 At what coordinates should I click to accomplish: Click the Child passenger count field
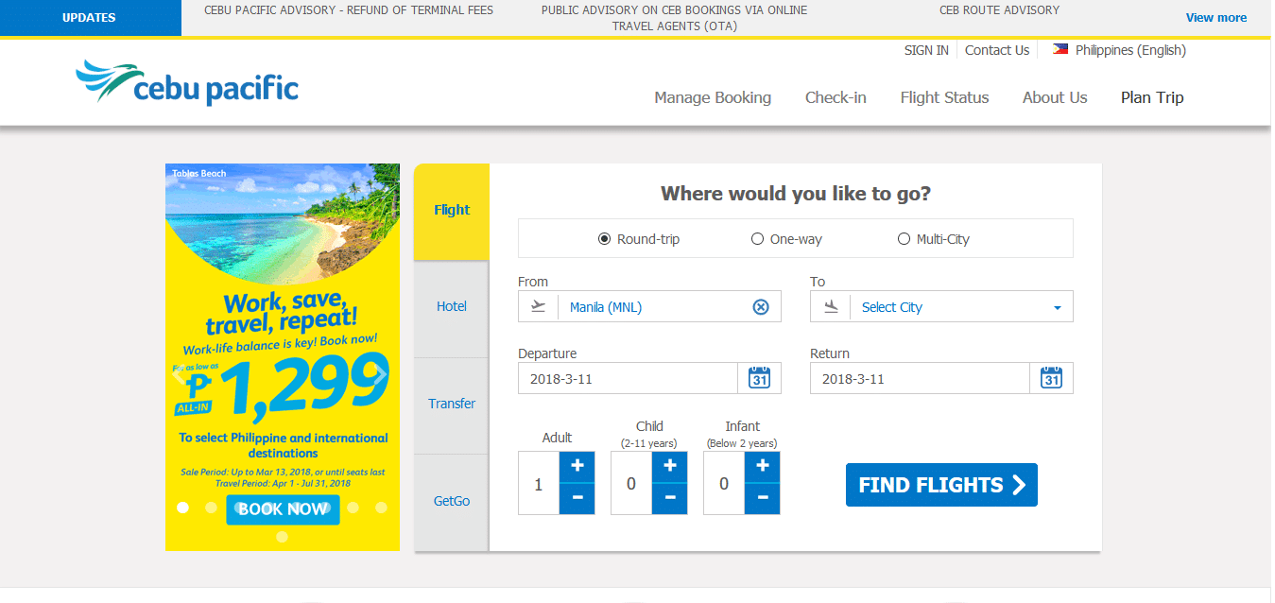point(631,484)
